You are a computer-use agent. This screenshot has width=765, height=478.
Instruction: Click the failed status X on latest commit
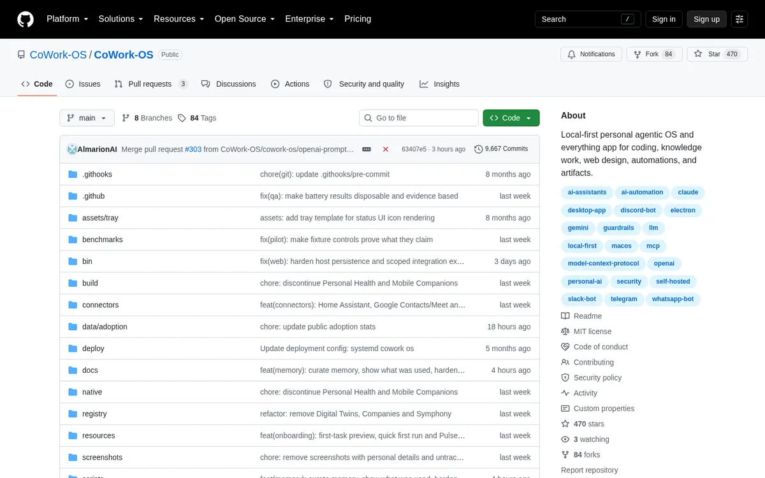click(386, 149)
